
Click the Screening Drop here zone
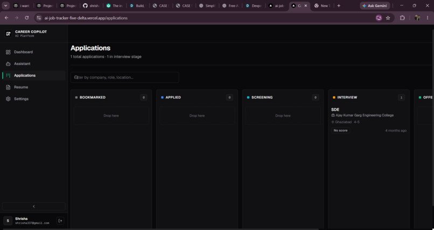[283, 116]
